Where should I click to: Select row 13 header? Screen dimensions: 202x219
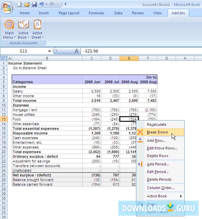pyautogui.click(x=4, y=119)
